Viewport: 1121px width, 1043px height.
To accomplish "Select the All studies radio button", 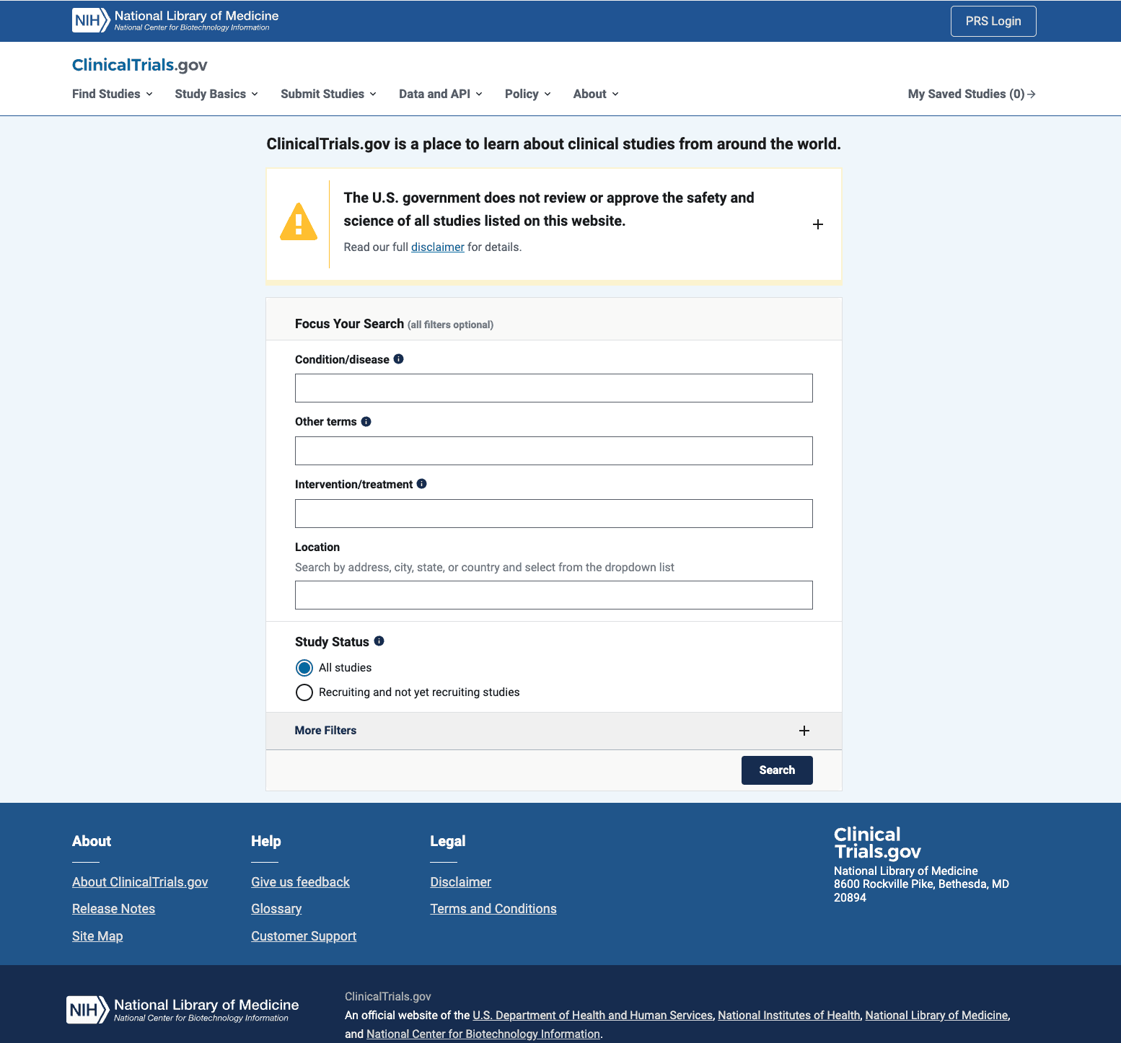I will (304, 668).
